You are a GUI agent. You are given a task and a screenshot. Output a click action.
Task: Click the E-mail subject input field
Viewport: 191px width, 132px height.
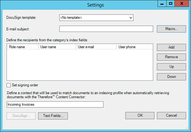[x=106, y=29]
